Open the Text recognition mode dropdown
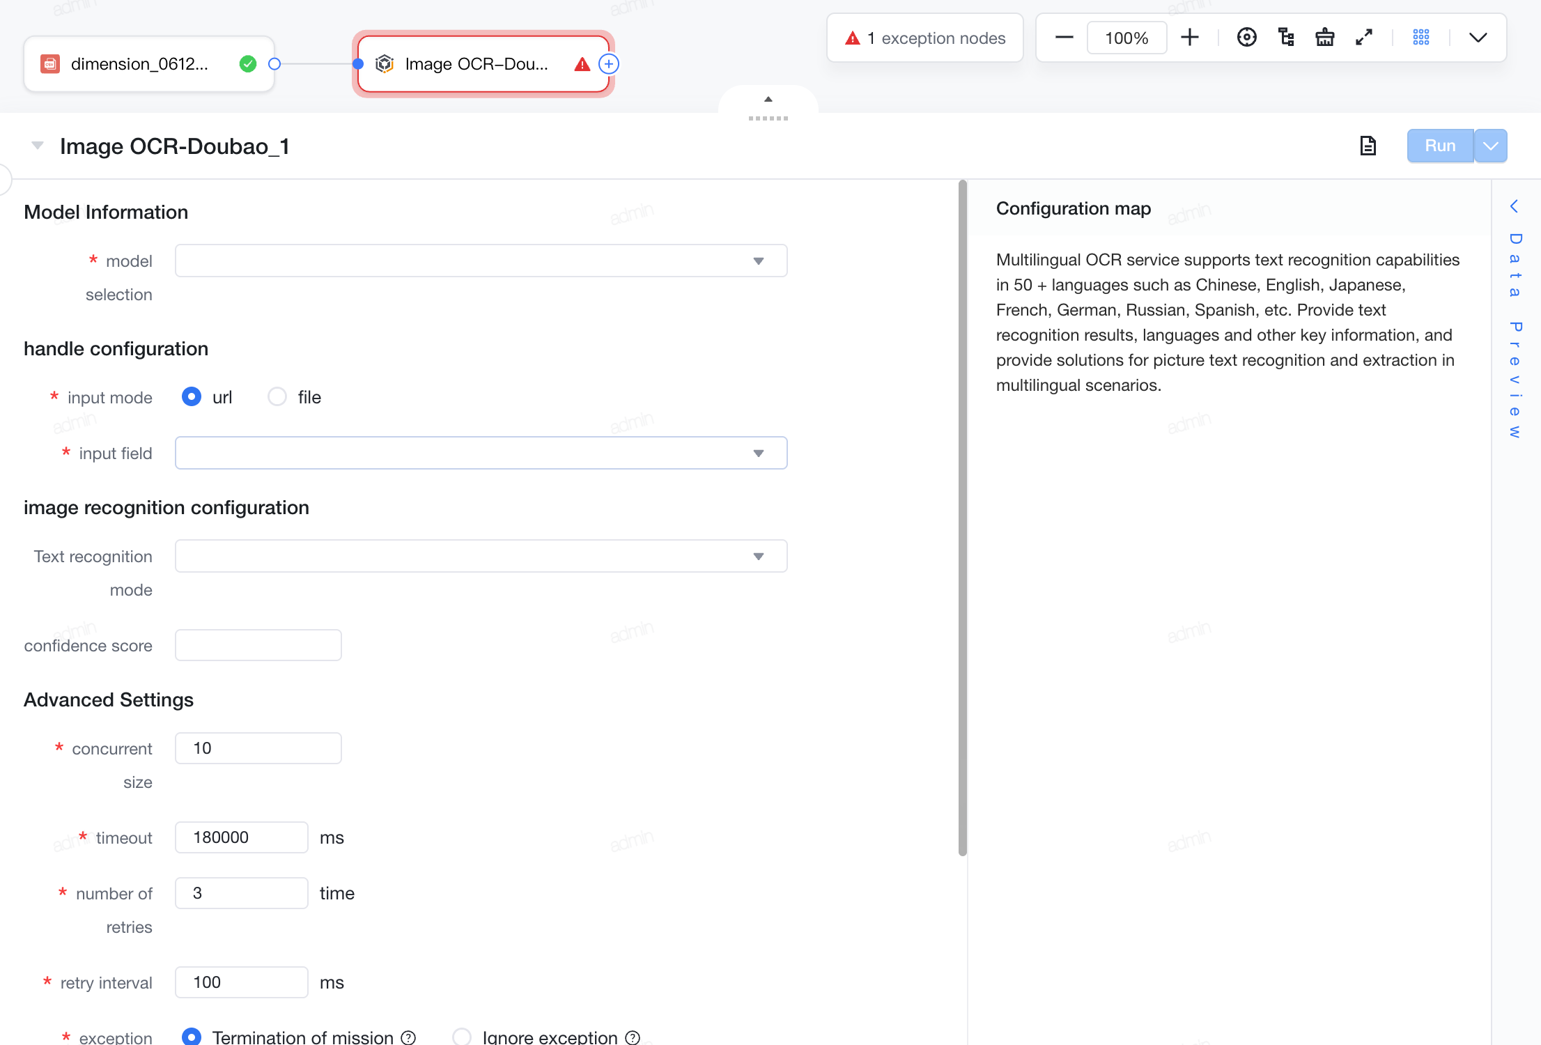 481,556
